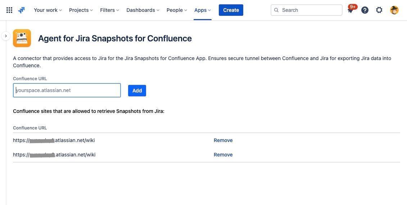Focus the Search field
This screenshot has height=205, width=407.
(307, 10)
